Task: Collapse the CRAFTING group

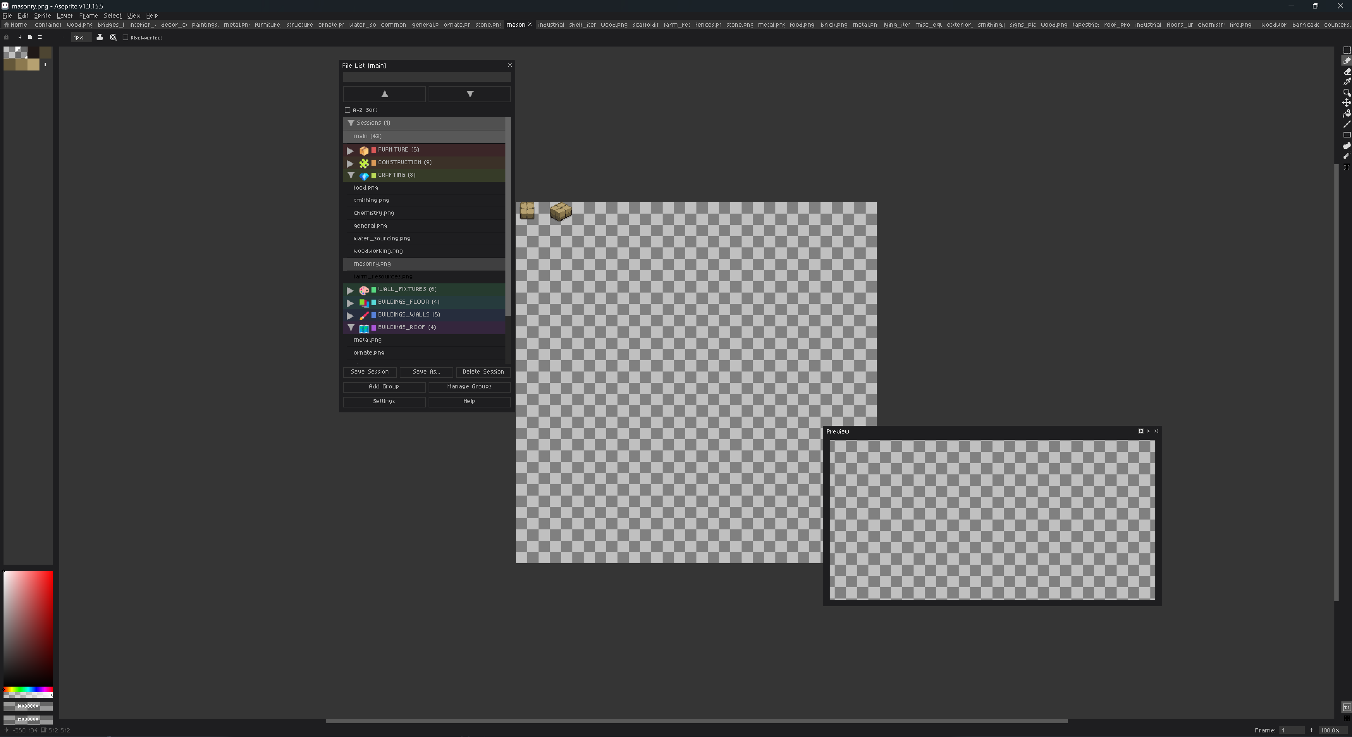Action: click(351, 175)
